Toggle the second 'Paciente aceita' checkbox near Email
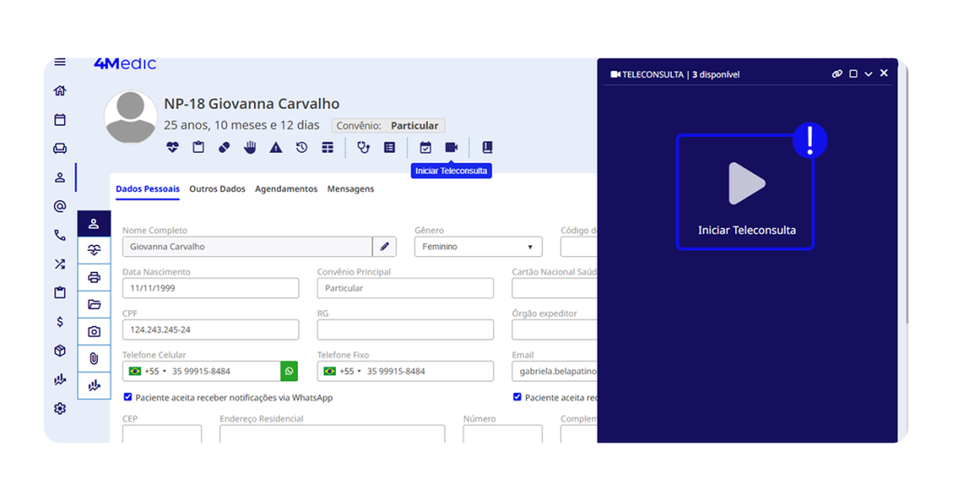The height and width of the screenshot is (501, 953). point(517,398)
